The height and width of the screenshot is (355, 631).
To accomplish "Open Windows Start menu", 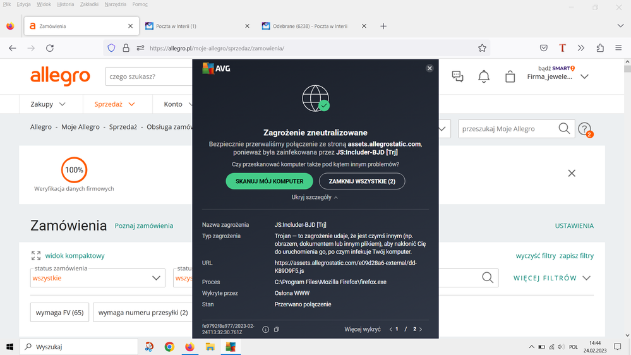I will (x=9, y=347).
